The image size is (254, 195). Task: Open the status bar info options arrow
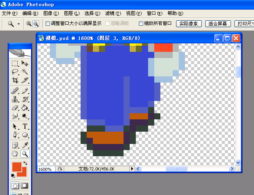(132, 169)
